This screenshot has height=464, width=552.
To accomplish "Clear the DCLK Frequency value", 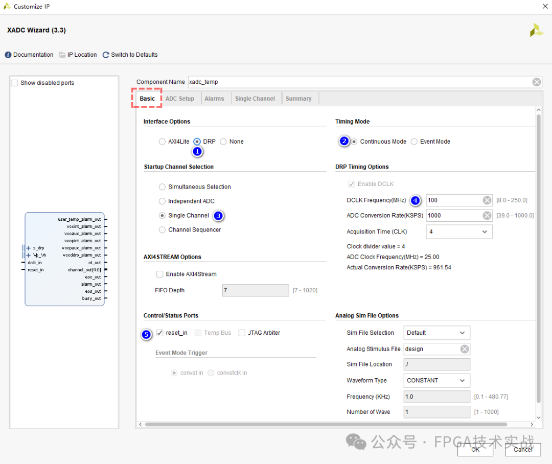I will point(487,200).
